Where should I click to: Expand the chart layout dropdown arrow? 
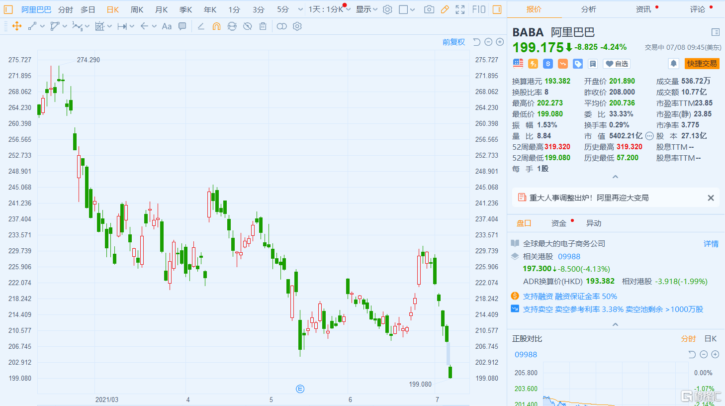(413, 9)
